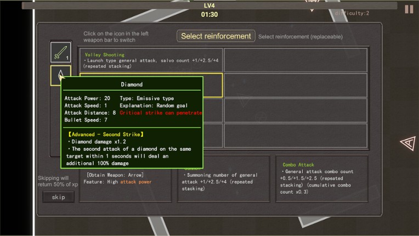Viewport: 419px width, 236px height.
Task: Pause the game with the pause icon
Action: click(x=409, y=9)
